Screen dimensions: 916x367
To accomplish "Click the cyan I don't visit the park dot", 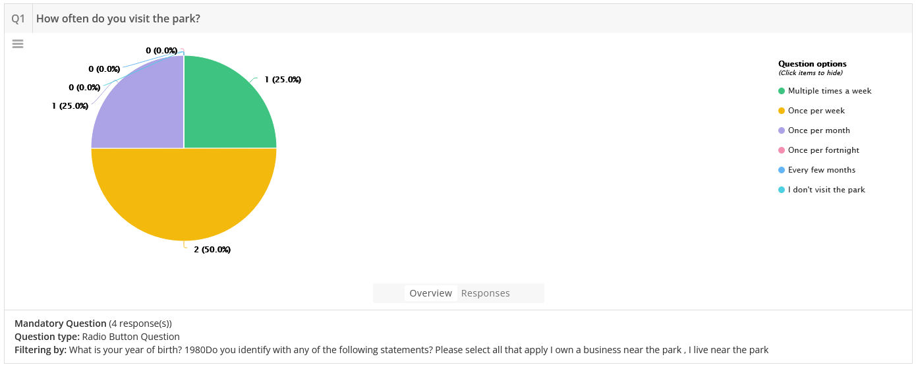I will 782,190.
